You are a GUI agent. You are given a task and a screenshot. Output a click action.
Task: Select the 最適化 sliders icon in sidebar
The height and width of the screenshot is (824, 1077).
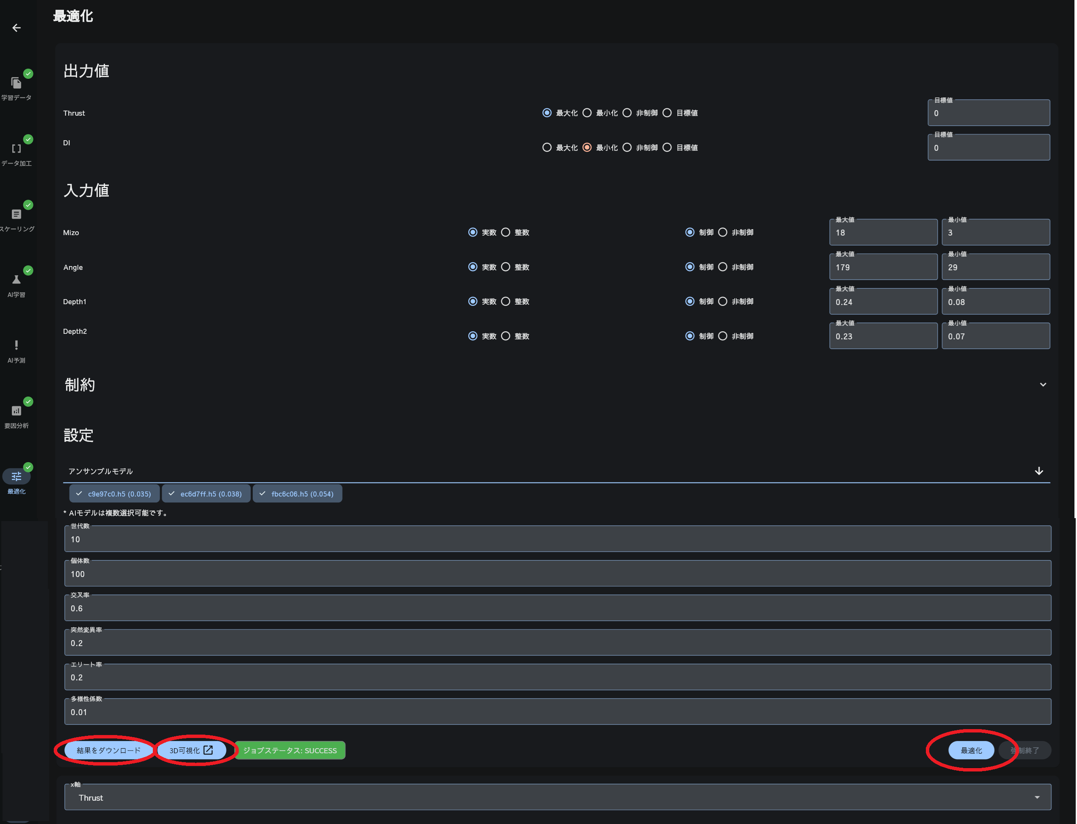tap(16, 477)
